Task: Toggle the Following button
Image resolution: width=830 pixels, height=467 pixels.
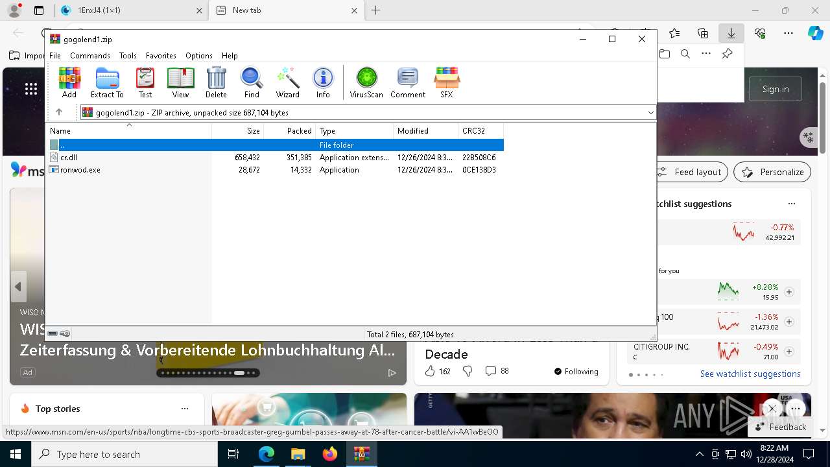Action: coord(576,372)
